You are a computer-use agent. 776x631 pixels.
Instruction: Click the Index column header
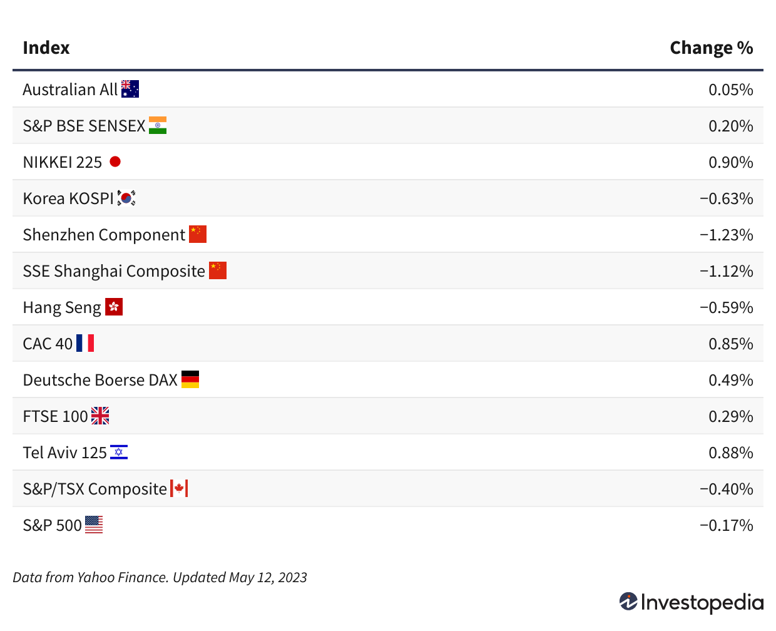[46, 48]
